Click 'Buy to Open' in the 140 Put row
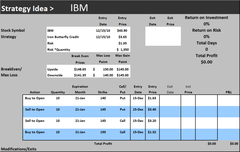This screenshot has height=152, width=240. point(35,98)
